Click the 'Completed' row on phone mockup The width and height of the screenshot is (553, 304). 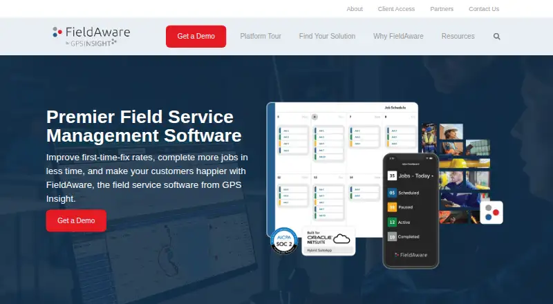(x=404, y=237)
